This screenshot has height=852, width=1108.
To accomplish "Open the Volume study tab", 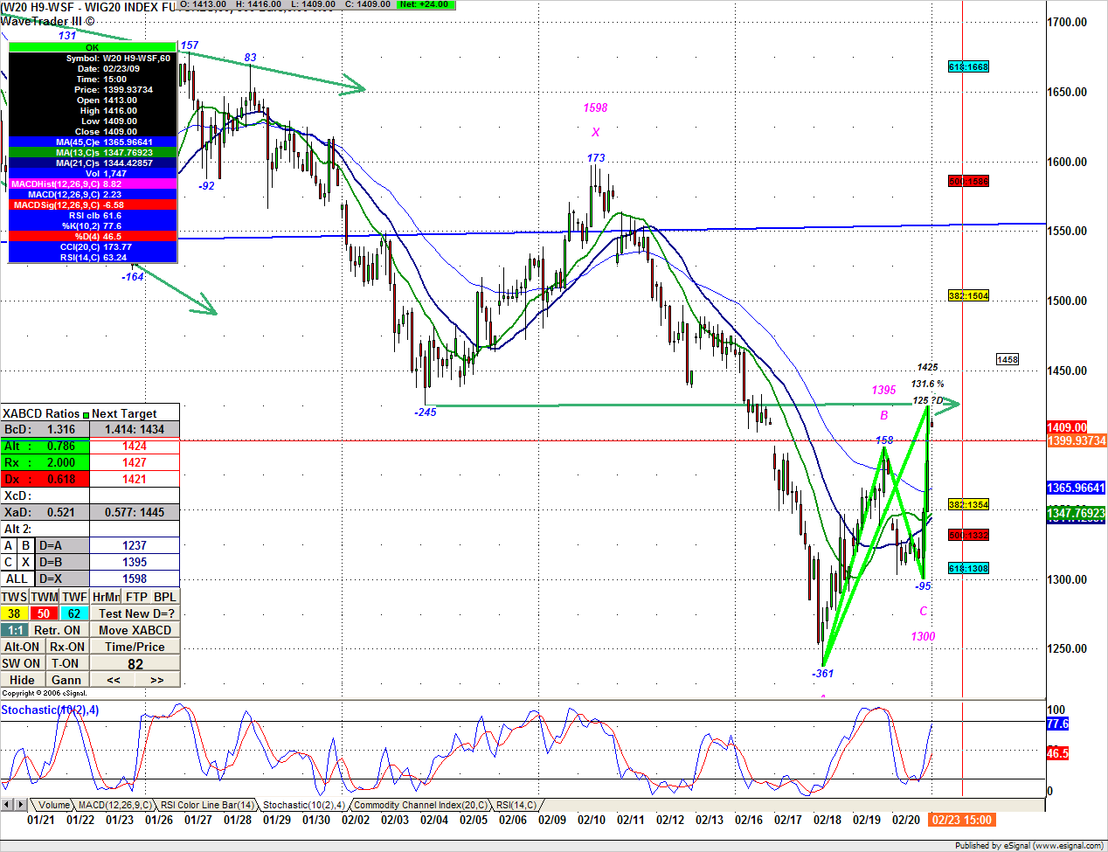I will (x=53, y=805).
